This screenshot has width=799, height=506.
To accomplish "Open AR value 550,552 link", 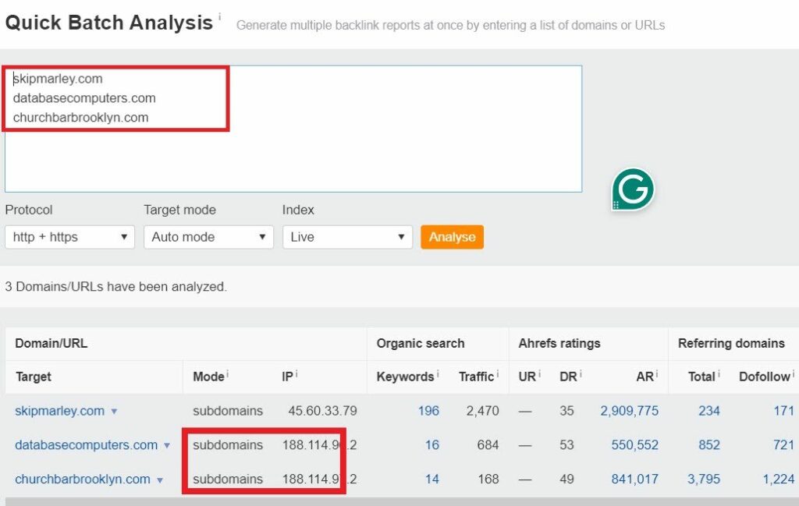I will (635, 445).
